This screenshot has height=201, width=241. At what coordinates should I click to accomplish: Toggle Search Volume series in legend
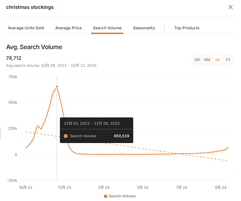tap(120, 196)
